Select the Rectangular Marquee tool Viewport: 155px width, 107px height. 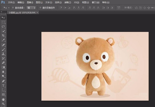pyautogui.click(x=3, y=22)
